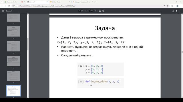Close the Untitled Colab tab

70,2
